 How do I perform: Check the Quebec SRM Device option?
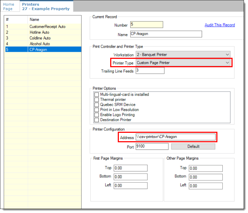coord(97,105)
